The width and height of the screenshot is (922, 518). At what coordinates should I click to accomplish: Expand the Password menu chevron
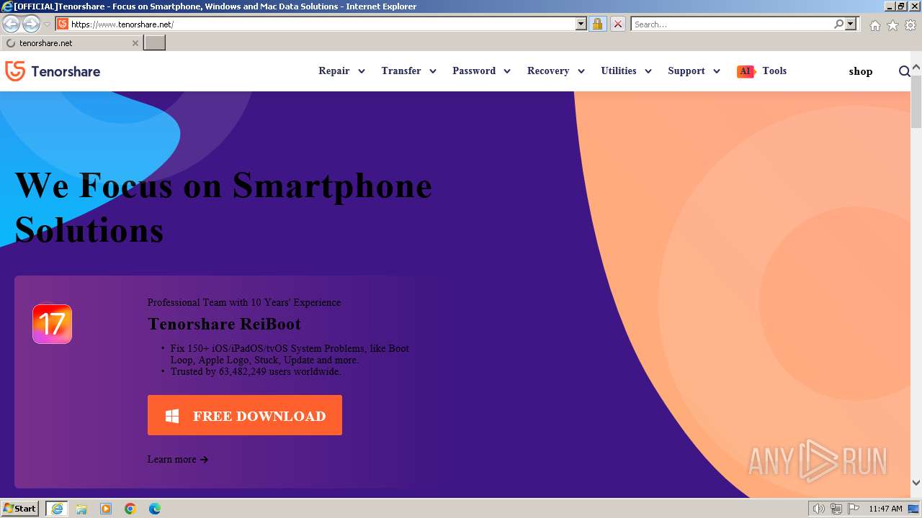tap(507, 71)
